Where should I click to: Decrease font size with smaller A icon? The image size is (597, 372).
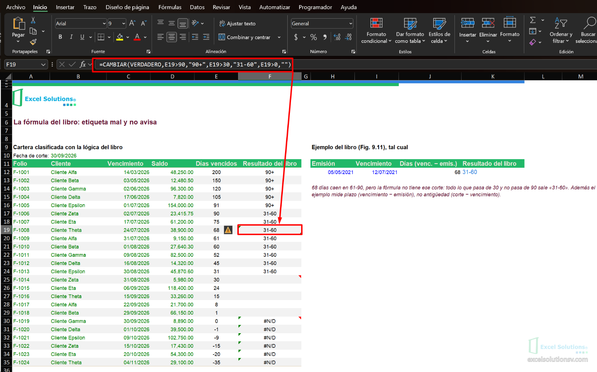point(144,23)
